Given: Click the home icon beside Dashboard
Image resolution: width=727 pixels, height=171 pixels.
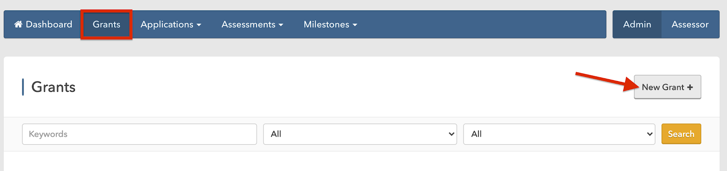Looking at the screenshot, I should click(x=18, y=24).
